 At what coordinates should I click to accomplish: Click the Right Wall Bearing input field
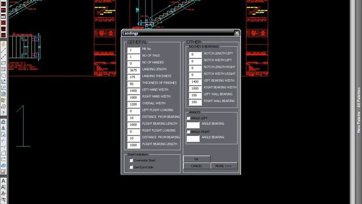[x=195, y=102]
